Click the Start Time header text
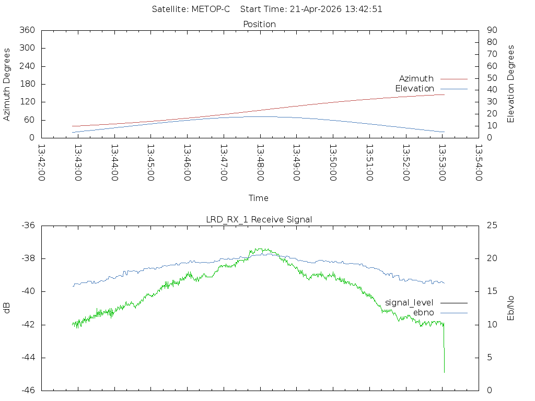Viewport: 535px width, 401px height. [311, 9]
